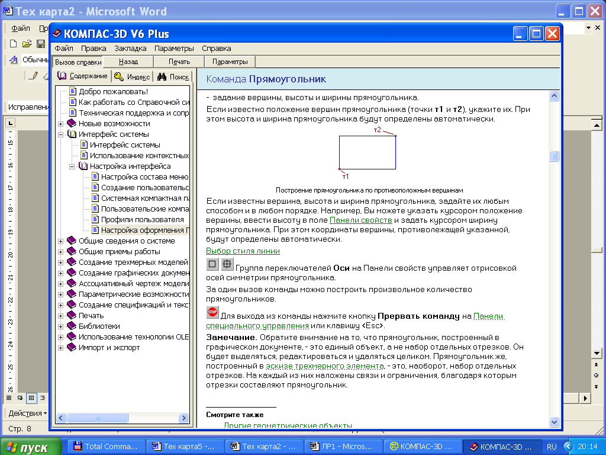Expand Общие приемы работы section
The height and width of the screenshot is (455, 606).
coord(61,252)
